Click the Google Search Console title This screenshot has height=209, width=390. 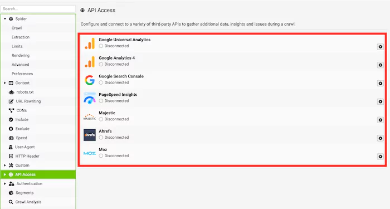(x=121, y=76)
